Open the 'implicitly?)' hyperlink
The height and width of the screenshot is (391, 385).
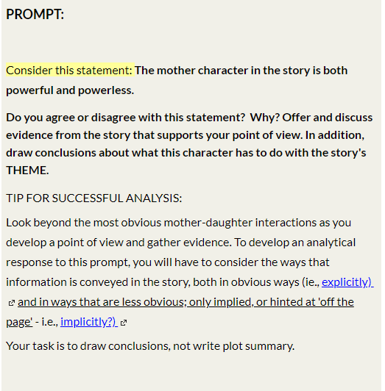tap(89, 322)
